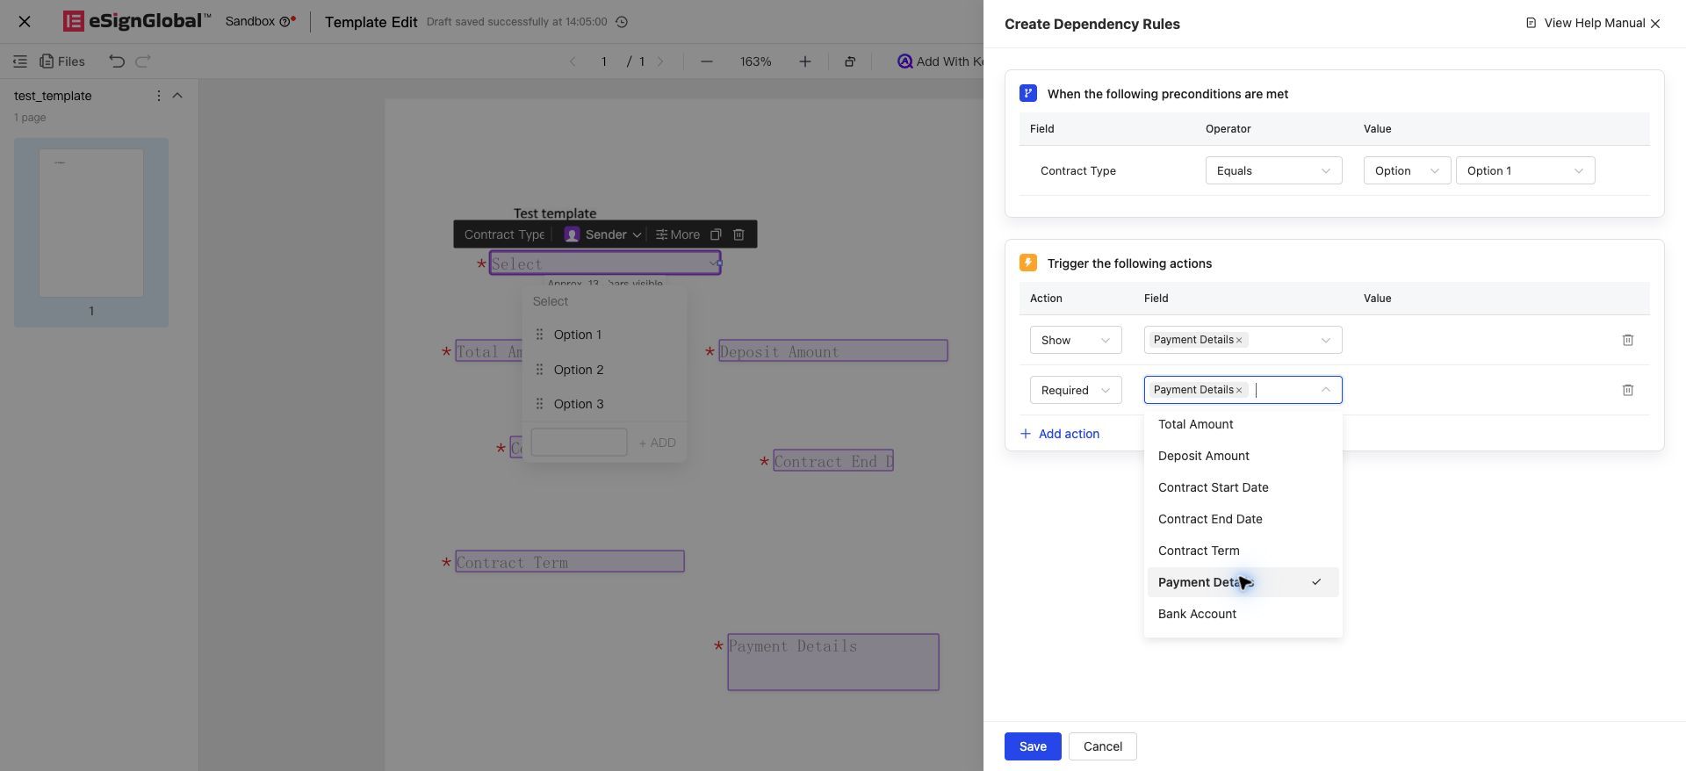Click the redo arrow icon
Screen dimensions: 1686x771
143,61
